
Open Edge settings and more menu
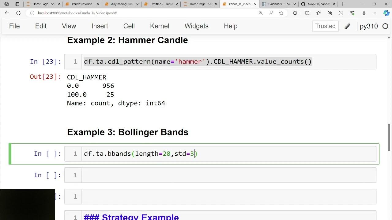[376, 13]
